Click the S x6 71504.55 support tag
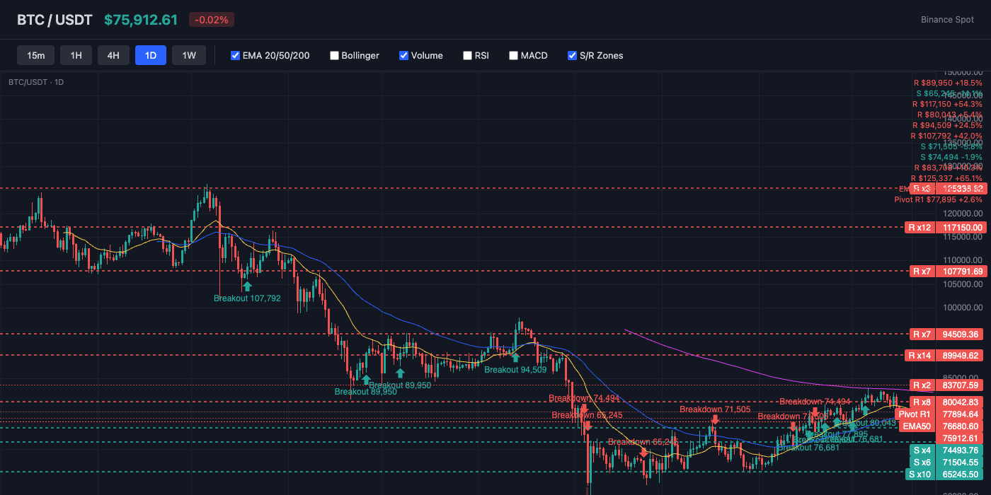 click(946, 462)
